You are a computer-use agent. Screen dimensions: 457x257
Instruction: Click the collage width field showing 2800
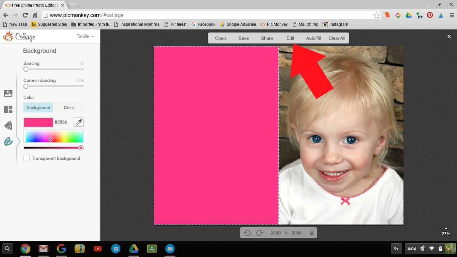coord(275,233)
